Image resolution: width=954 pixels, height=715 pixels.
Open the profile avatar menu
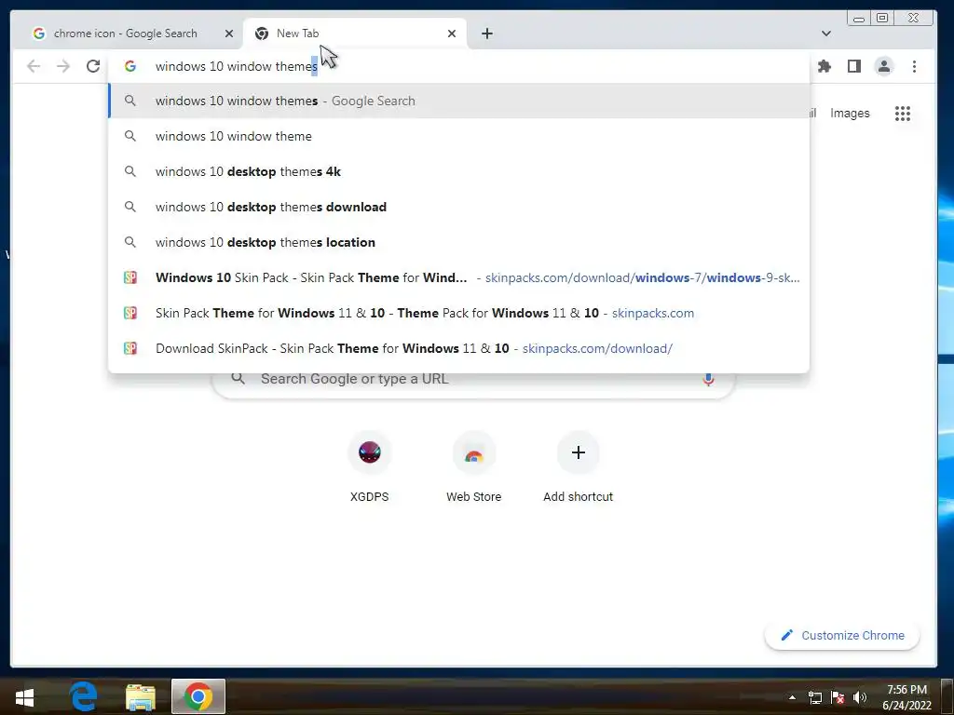click(x=884, y=66)
